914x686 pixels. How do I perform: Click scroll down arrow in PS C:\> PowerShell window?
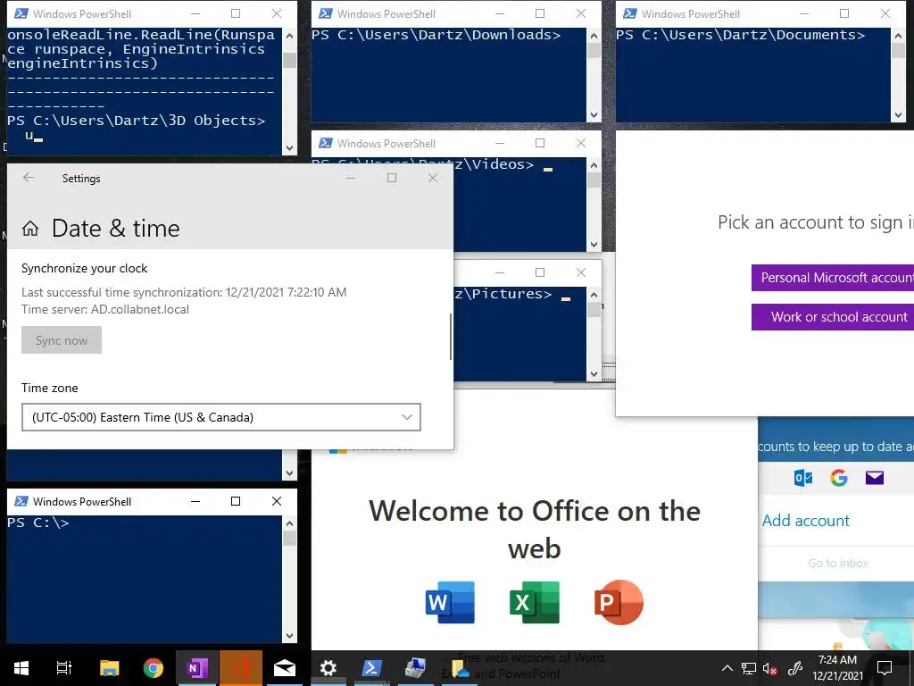pos(290,636)
